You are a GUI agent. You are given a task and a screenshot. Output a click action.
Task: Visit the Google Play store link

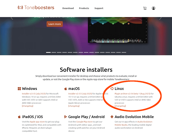click(x=84, y=122)
